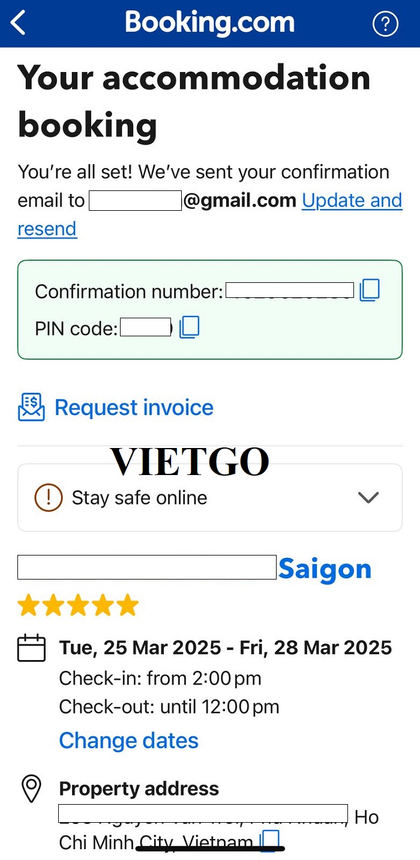The image size is (420, 860).
Task: Tap the green confirmation details box
Action: [210, 309]
